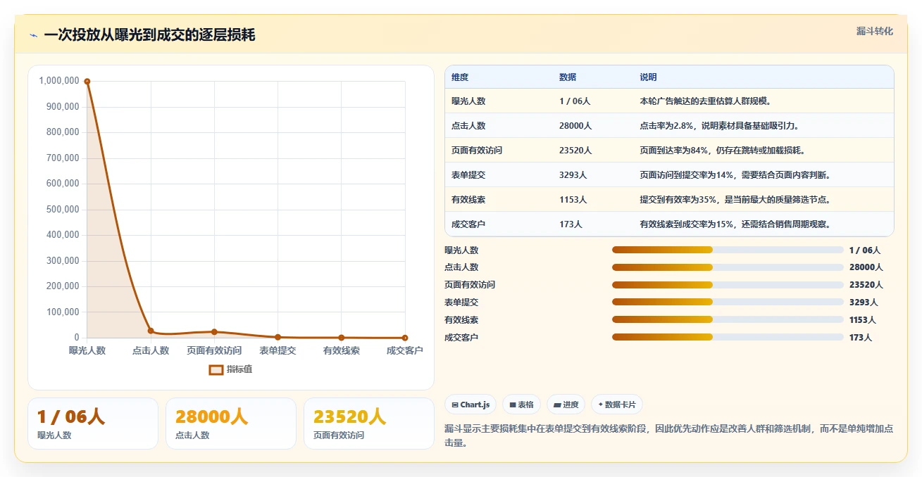Screen dimensions: 922x477
Task: Click the 说明 table column header
Action: (648, 77)
